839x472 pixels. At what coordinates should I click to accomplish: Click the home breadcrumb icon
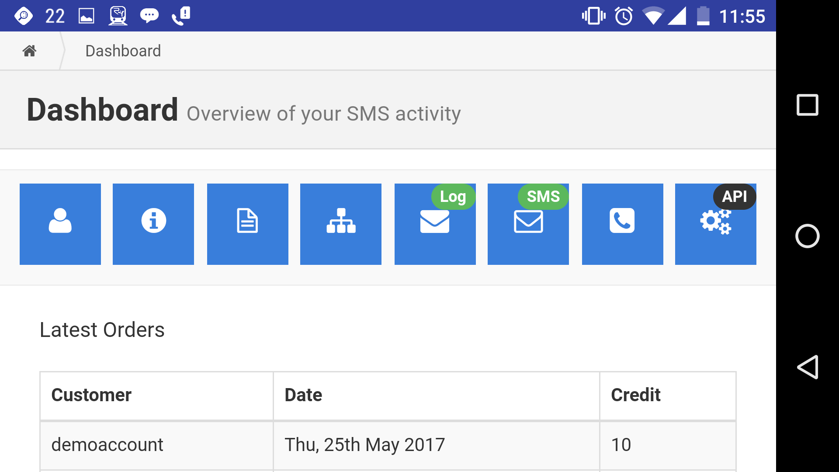click(x=29, y=50)
